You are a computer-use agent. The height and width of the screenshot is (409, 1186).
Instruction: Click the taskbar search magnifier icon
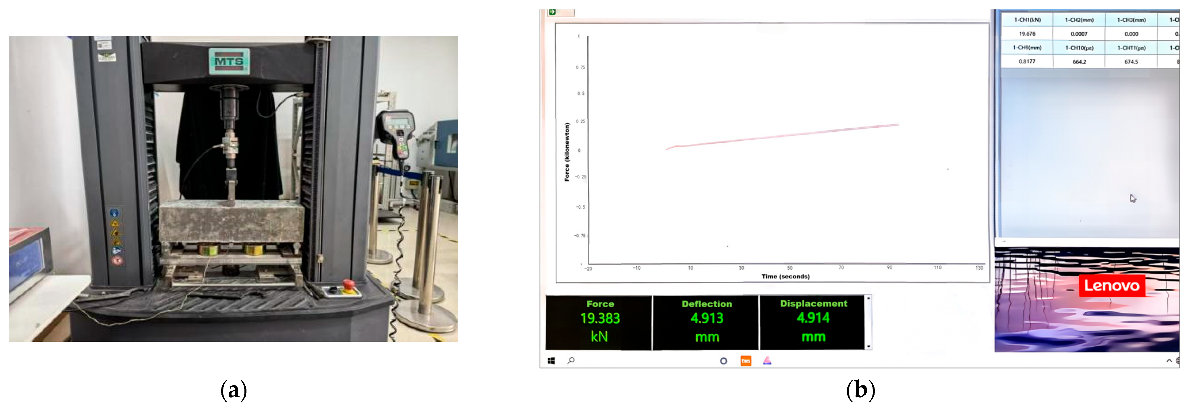pos(571,361)
